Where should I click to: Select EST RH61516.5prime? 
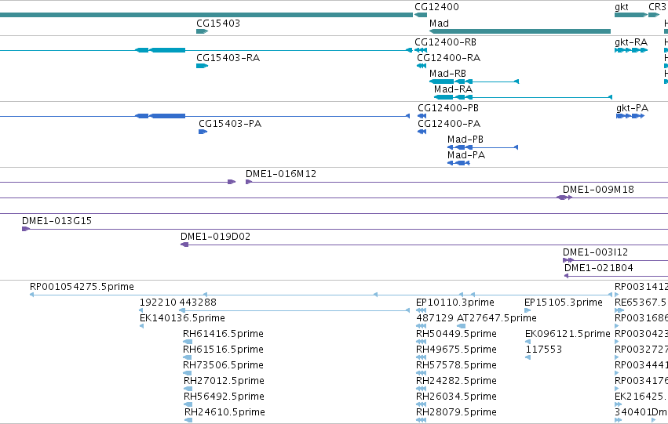pos(223,350)
